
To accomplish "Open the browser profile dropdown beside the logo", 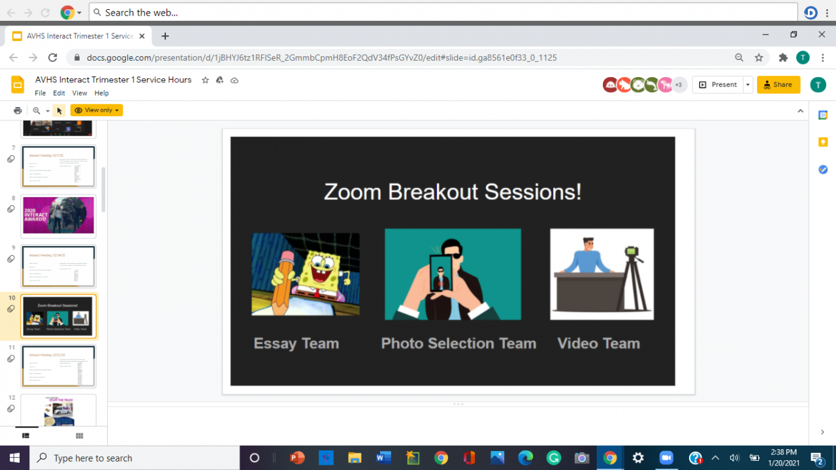I will [x=79, y=12].
